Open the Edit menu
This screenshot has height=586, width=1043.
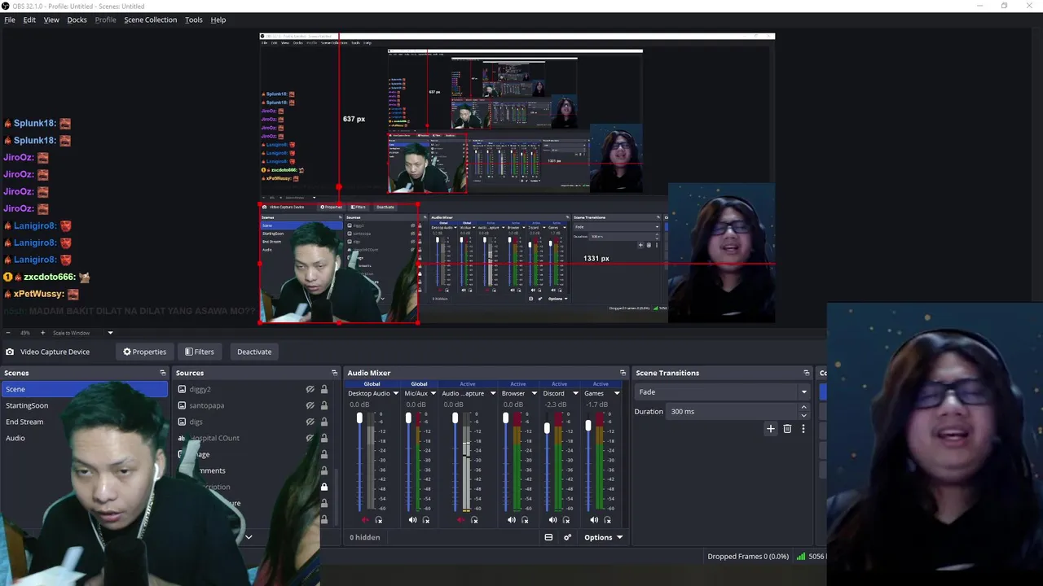click(x=29, y=20)
